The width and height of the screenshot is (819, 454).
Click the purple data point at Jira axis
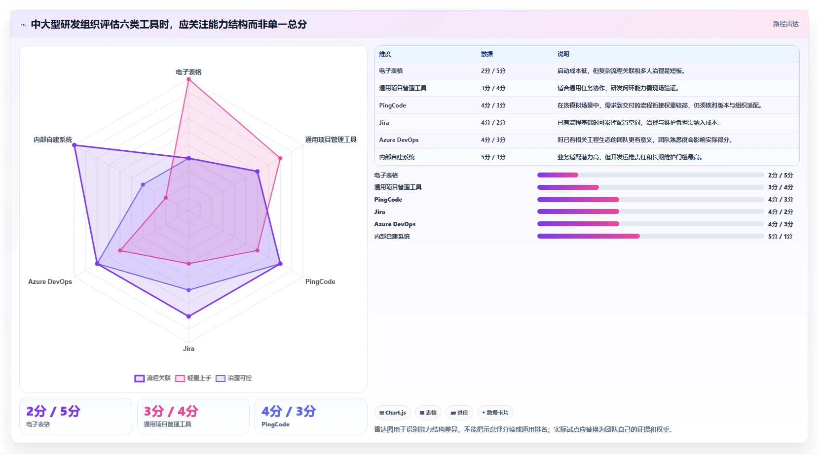188,316
